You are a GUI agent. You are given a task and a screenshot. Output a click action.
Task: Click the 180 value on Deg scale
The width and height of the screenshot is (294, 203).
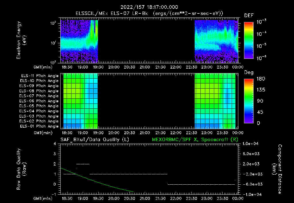click(x=261, y=79)
